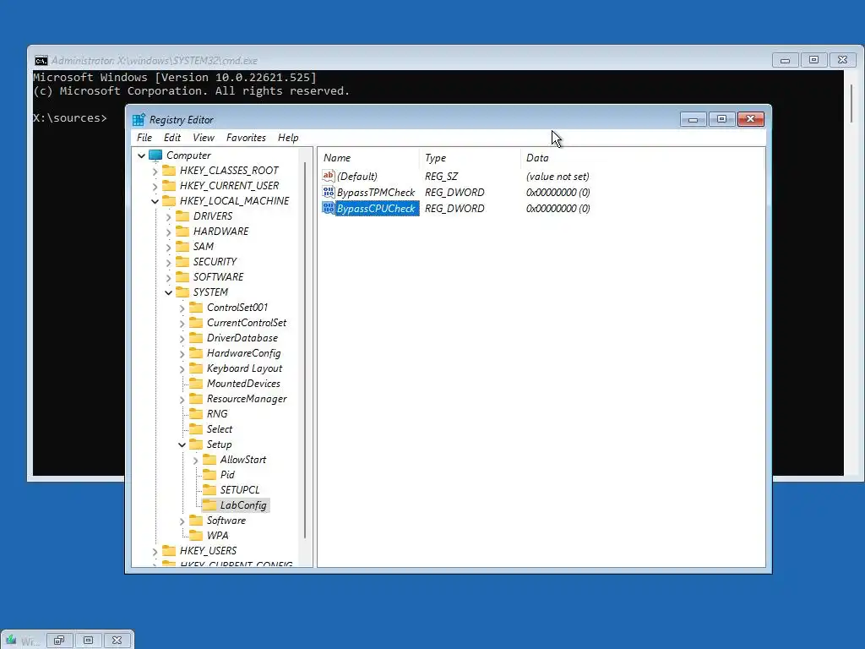Click the DriverDatabase folder icon
The image size is (865, 649).
pos(196,337)
